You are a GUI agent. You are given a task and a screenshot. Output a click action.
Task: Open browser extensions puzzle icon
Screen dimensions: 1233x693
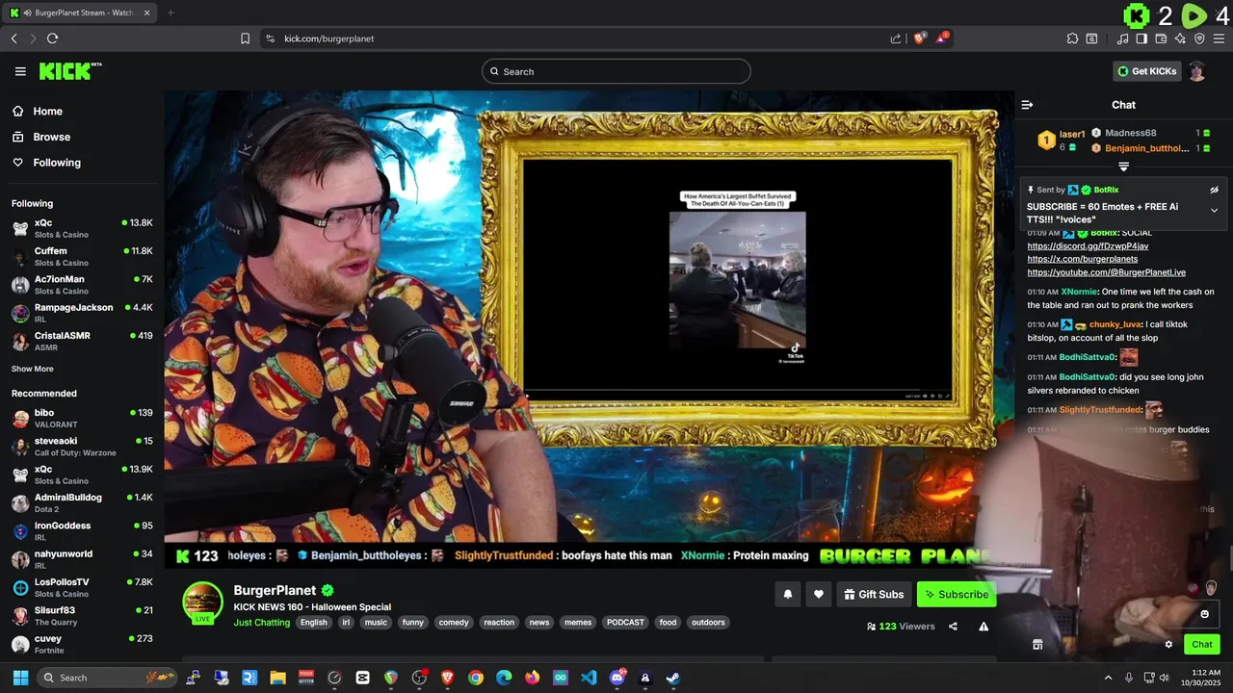tap(1072, 38)
